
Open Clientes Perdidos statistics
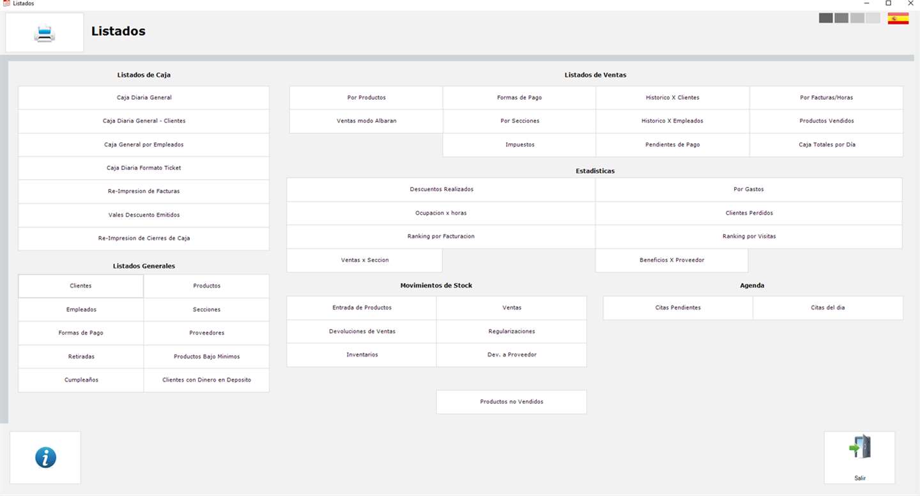click(x=749, y=213)
